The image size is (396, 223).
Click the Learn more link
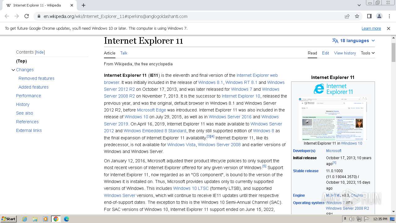(x=371, y=28)
